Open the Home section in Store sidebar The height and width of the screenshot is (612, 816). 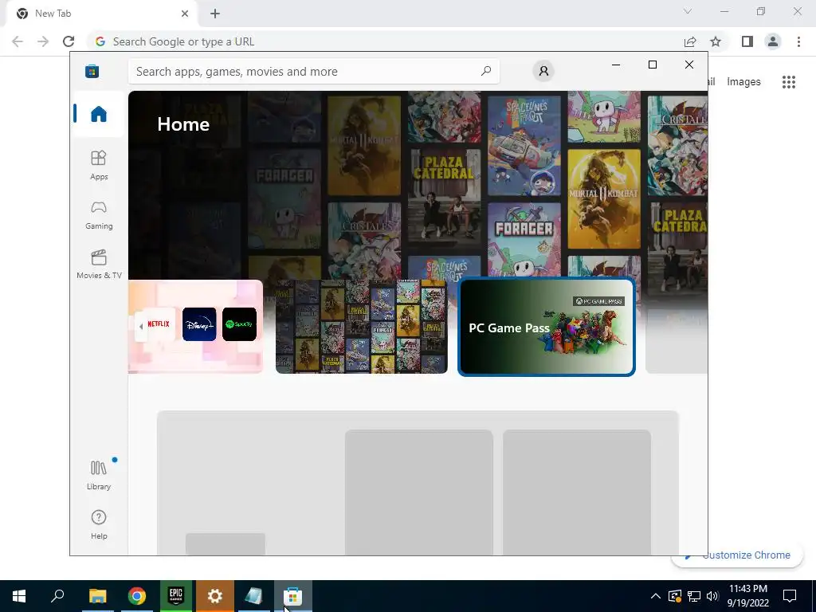(98, 114)
